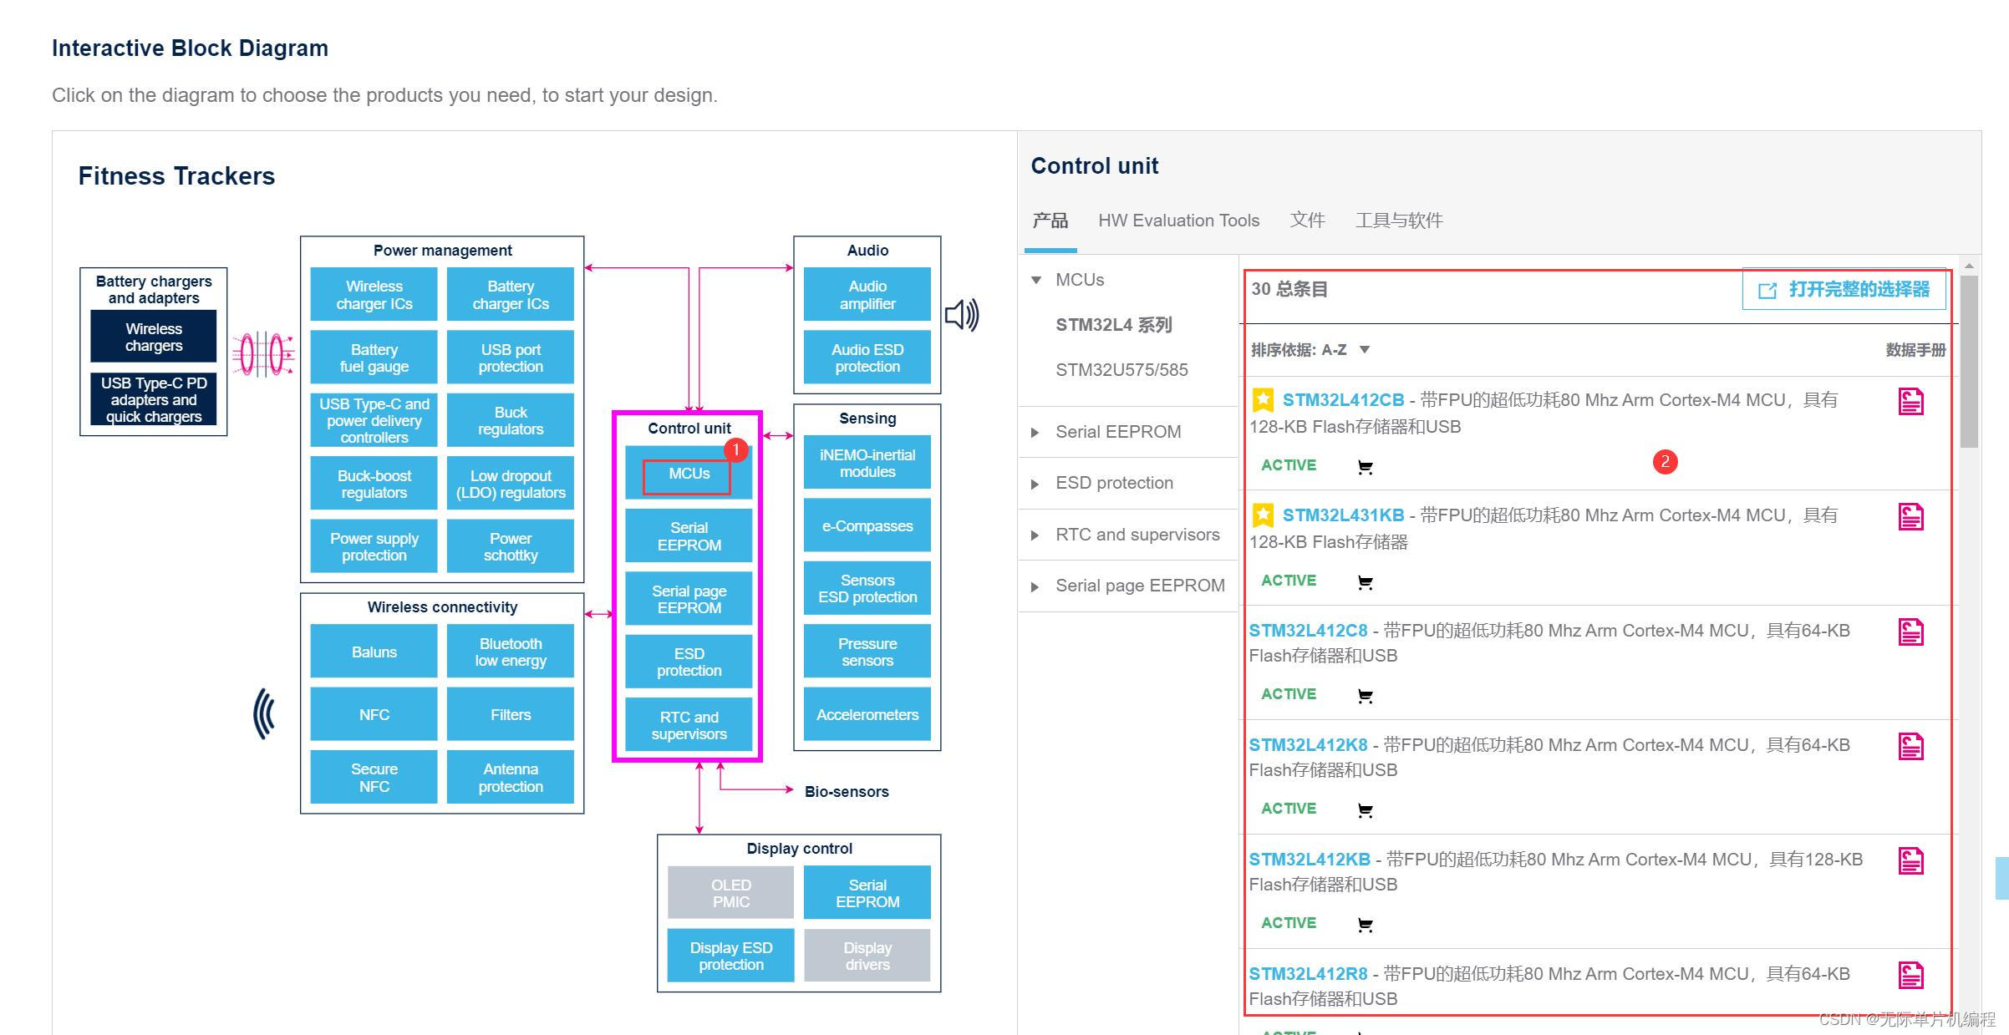Switch to the HW Evaluation Tools tab
Image resolution: width=2009 pixels, height=1035 pixels.
[x=1177, y=221]
